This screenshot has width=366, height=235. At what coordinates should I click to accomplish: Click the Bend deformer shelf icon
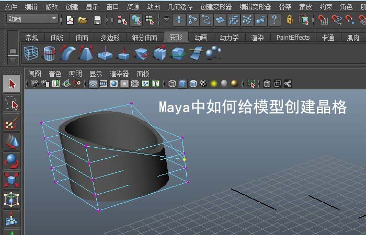coord(68,53)
